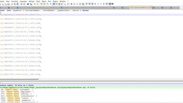Viewport: 183px width, 103px height.
Task: Toggle synchronize vertical scrolling icon
Action: [41, 4]
